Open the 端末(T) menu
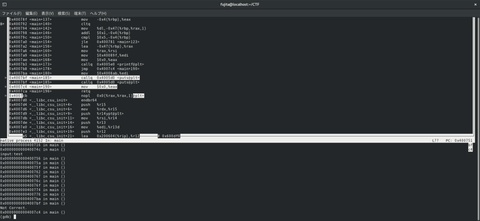Screen dimensions: 480x221 (80, 14)
